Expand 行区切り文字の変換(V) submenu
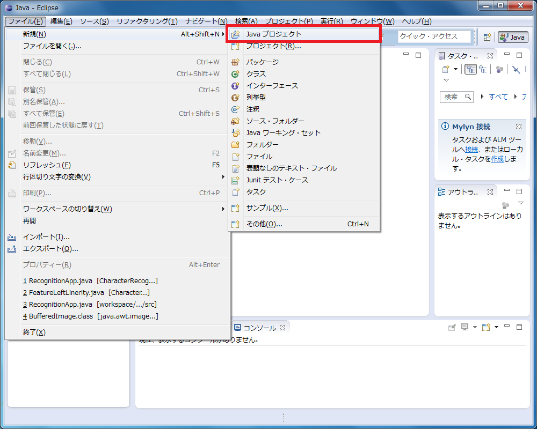 click(223, 177)
